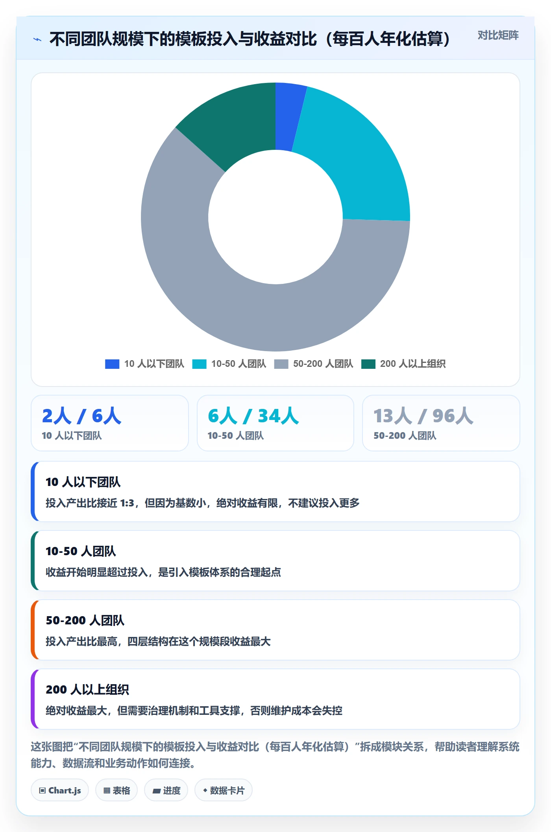Click the bar icon in 进度 tag
The image size is (551, 832).
coord(156,791)
